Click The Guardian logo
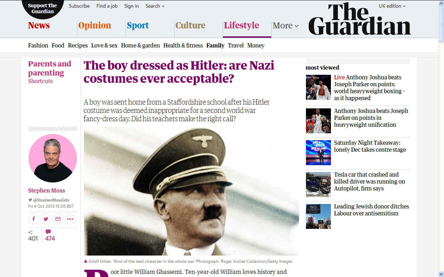This screenshot has width=444, height=277. point(360,19)
